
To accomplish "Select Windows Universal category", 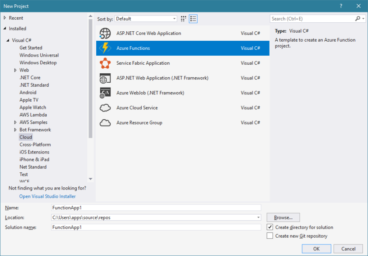I will point(39,55).
